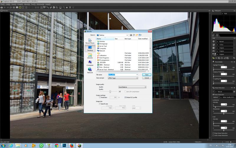Open the Window menu
Image resolution: width=236 pixels, height=148 pixels.
pyautogui.click(x=40, y=4)
